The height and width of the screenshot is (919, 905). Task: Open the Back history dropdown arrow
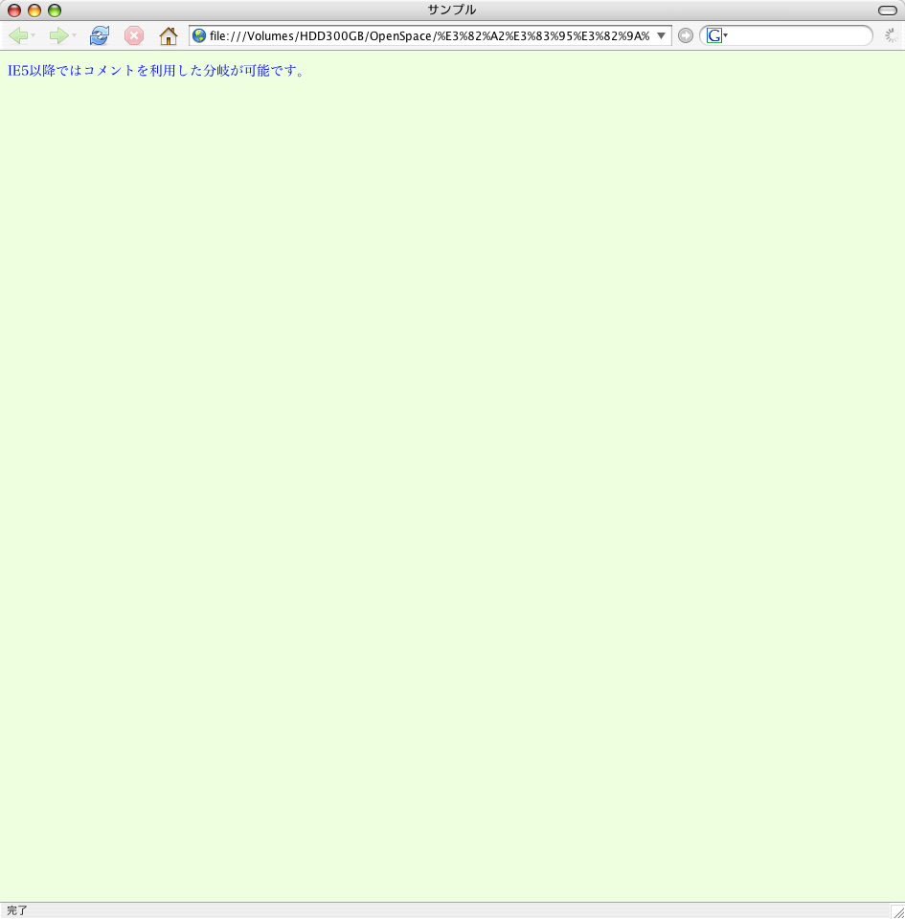click(34, 35)
